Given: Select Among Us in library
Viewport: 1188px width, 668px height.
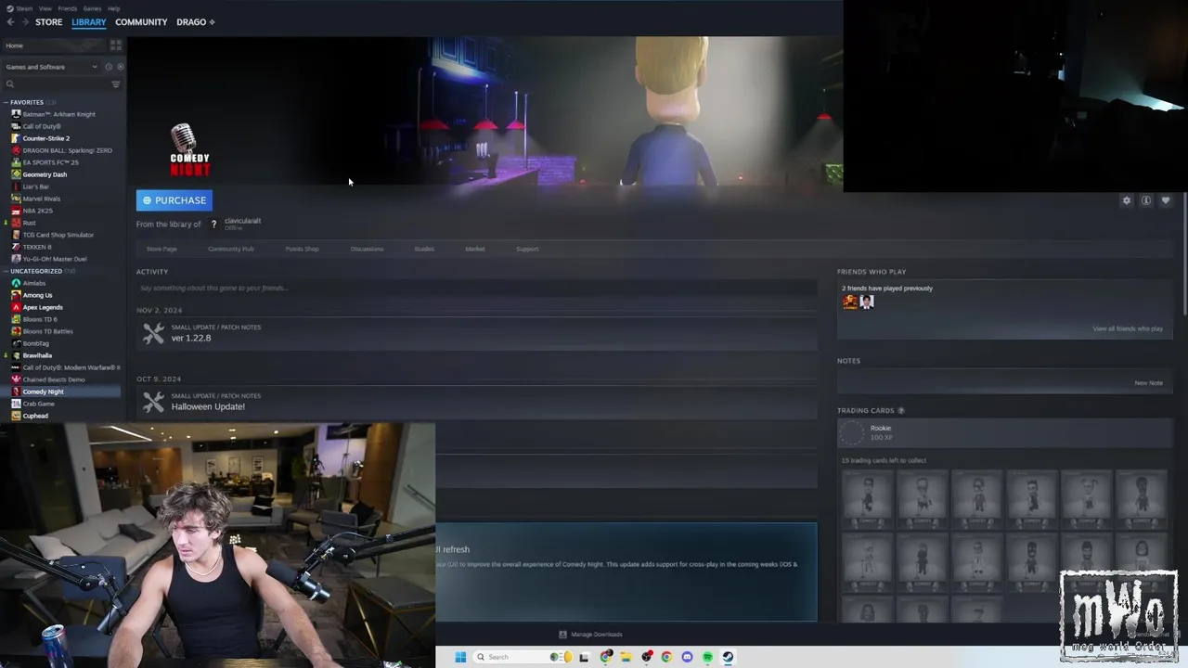Looking at the screenshot, I should [x=37, y=295].
